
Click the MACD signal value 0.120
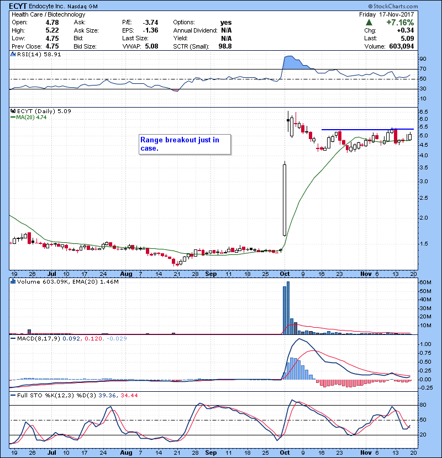click(93, 339)
